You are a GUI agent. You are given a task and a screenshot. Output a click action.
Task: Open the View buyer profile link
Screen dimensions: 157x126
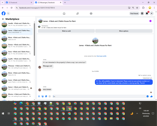(x=101, y=56)
